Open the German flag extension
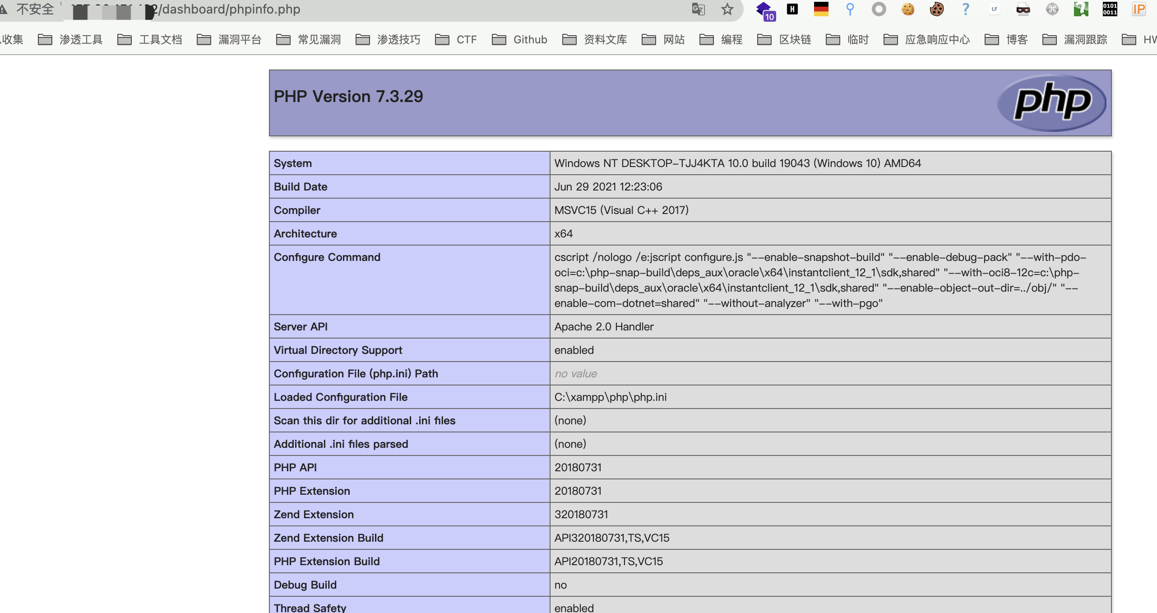The width and height of the screenshot is (1157, 613). [x=821, y=9]
